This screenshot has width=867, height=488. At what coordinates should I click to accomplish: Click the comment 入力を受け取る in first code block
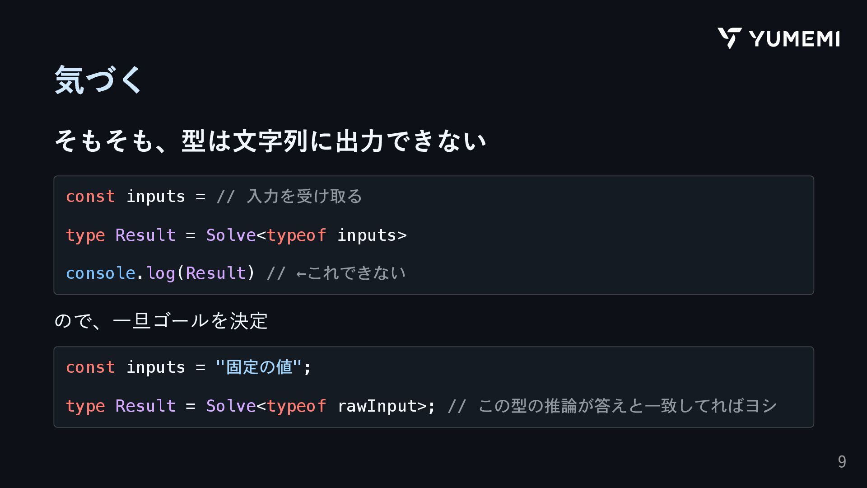(x=304, y=197)
